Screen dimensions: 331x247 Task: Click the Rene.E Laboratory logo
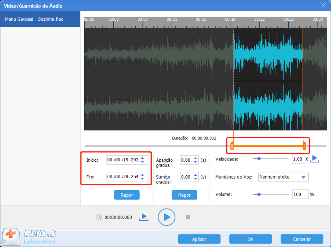coord(29,237)
